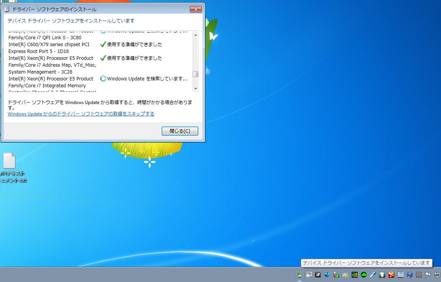Click 'System Management - 3C28' text
This screenshot has width=441, height=282.
click(40, 72)
